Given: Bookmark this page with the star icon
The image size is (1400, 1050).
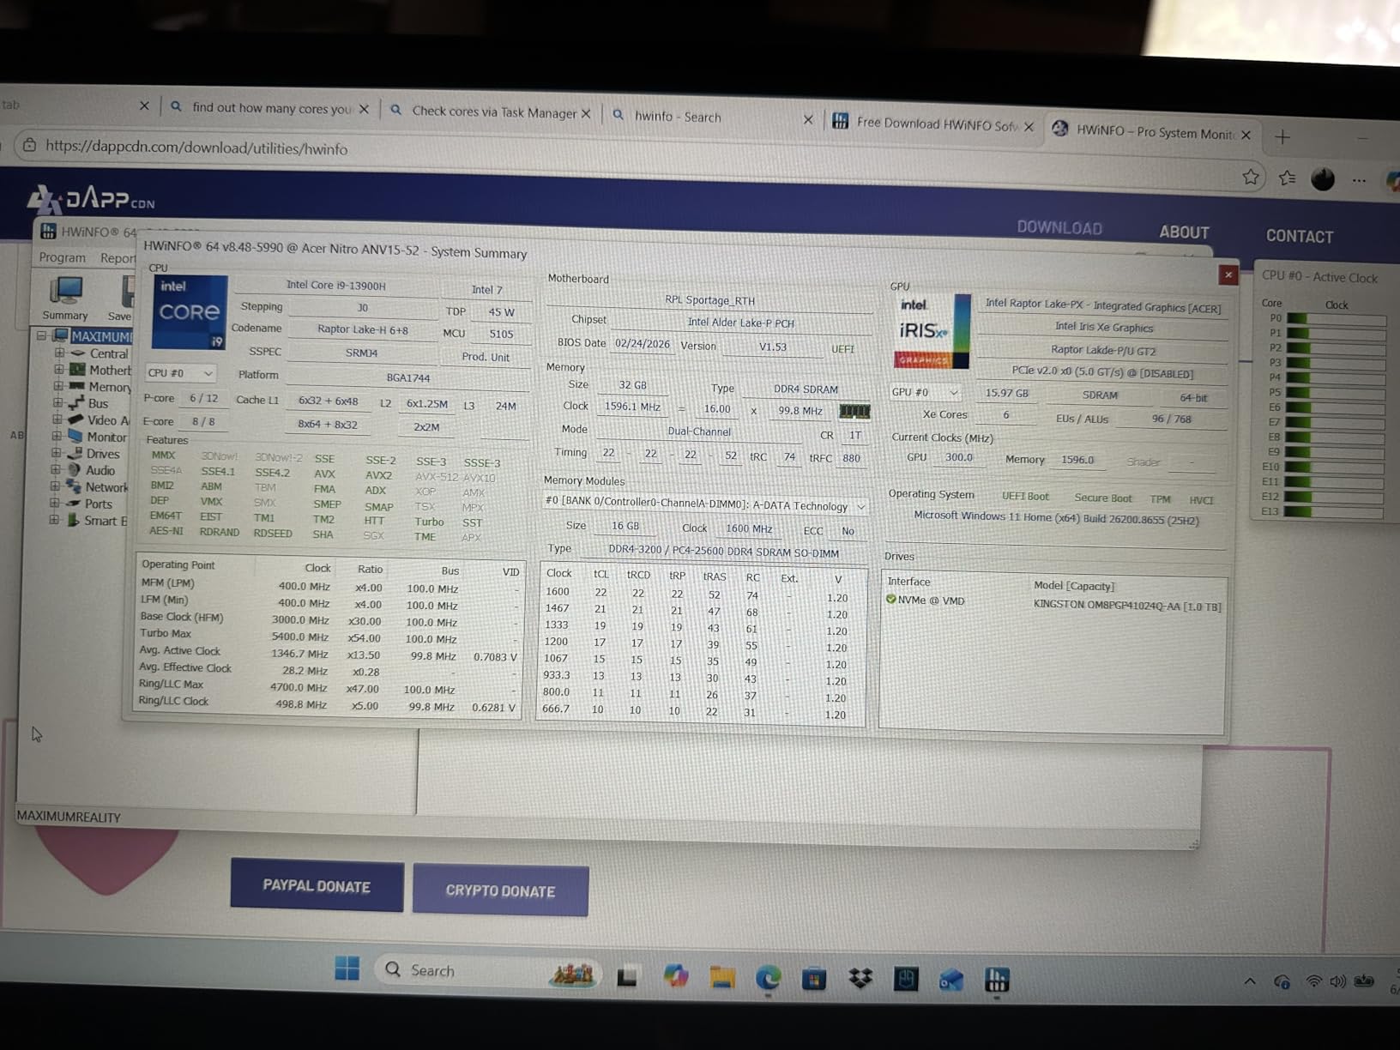Looking at the screenshot, I should (x=1251, y=177).
